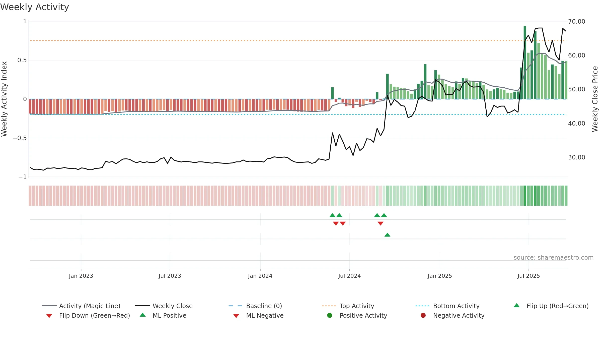Screen dimensions: 602x339
Task: Click the 0.5 activity index axis label
Action: click(22, 60)
